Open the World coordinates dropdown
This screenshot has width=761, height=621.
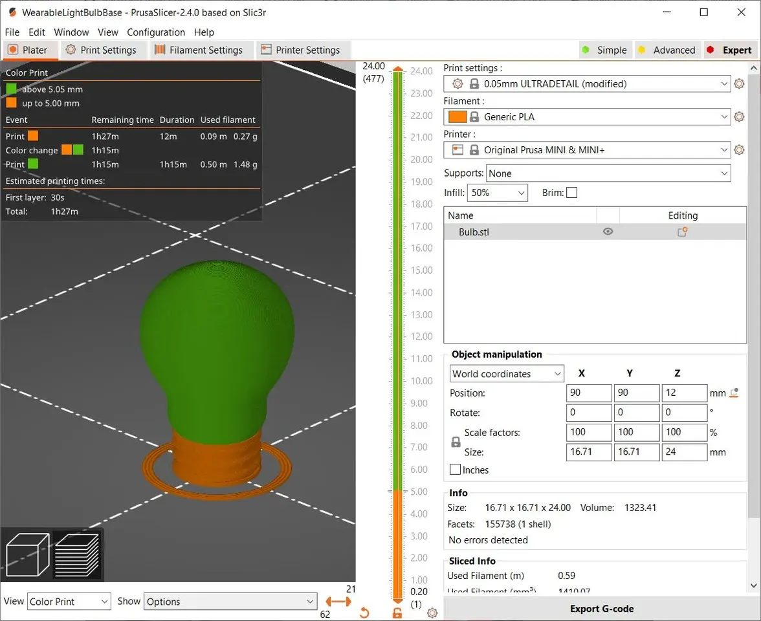[507, 374]
